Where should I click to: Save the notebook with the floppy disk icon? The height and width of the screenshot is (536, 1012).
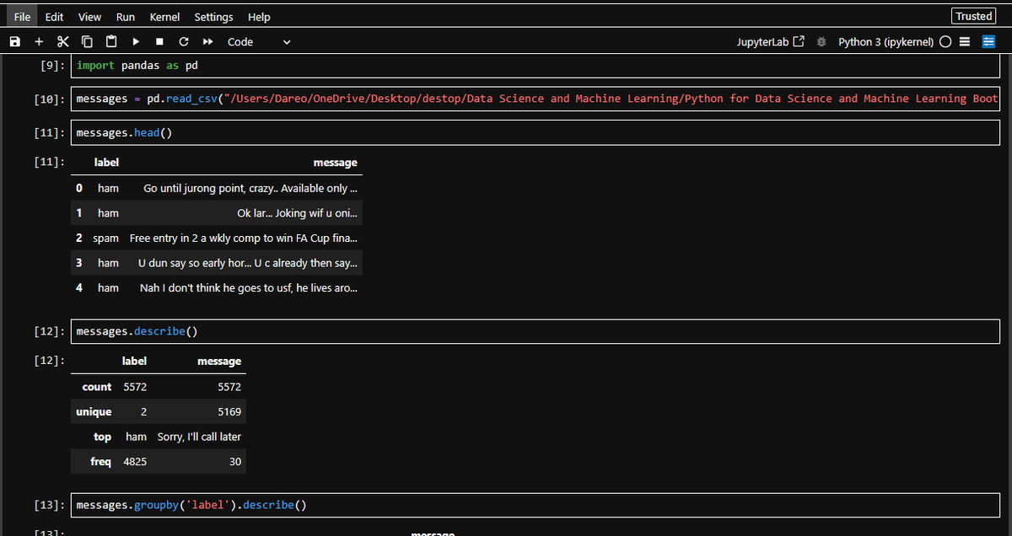(14, 41)
